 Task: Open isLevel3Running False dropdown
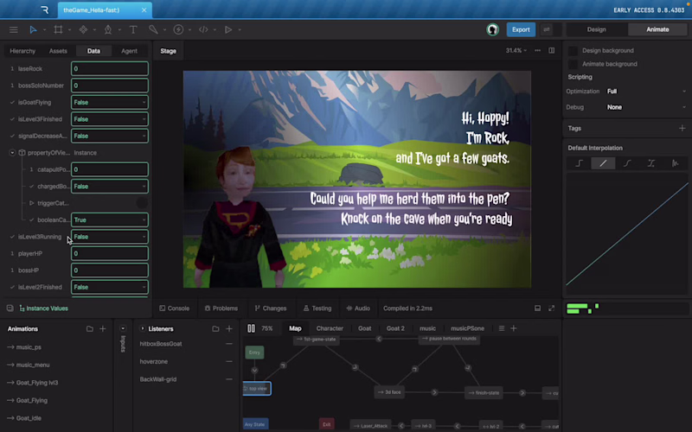110,237
